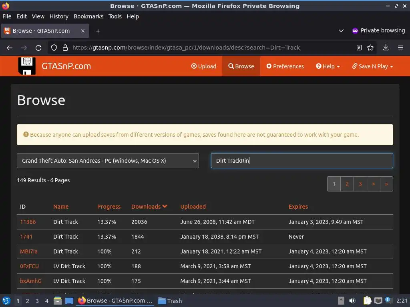Open the volume speaker tray icon
The image size is (410, 307).
(x=352, y=301)
